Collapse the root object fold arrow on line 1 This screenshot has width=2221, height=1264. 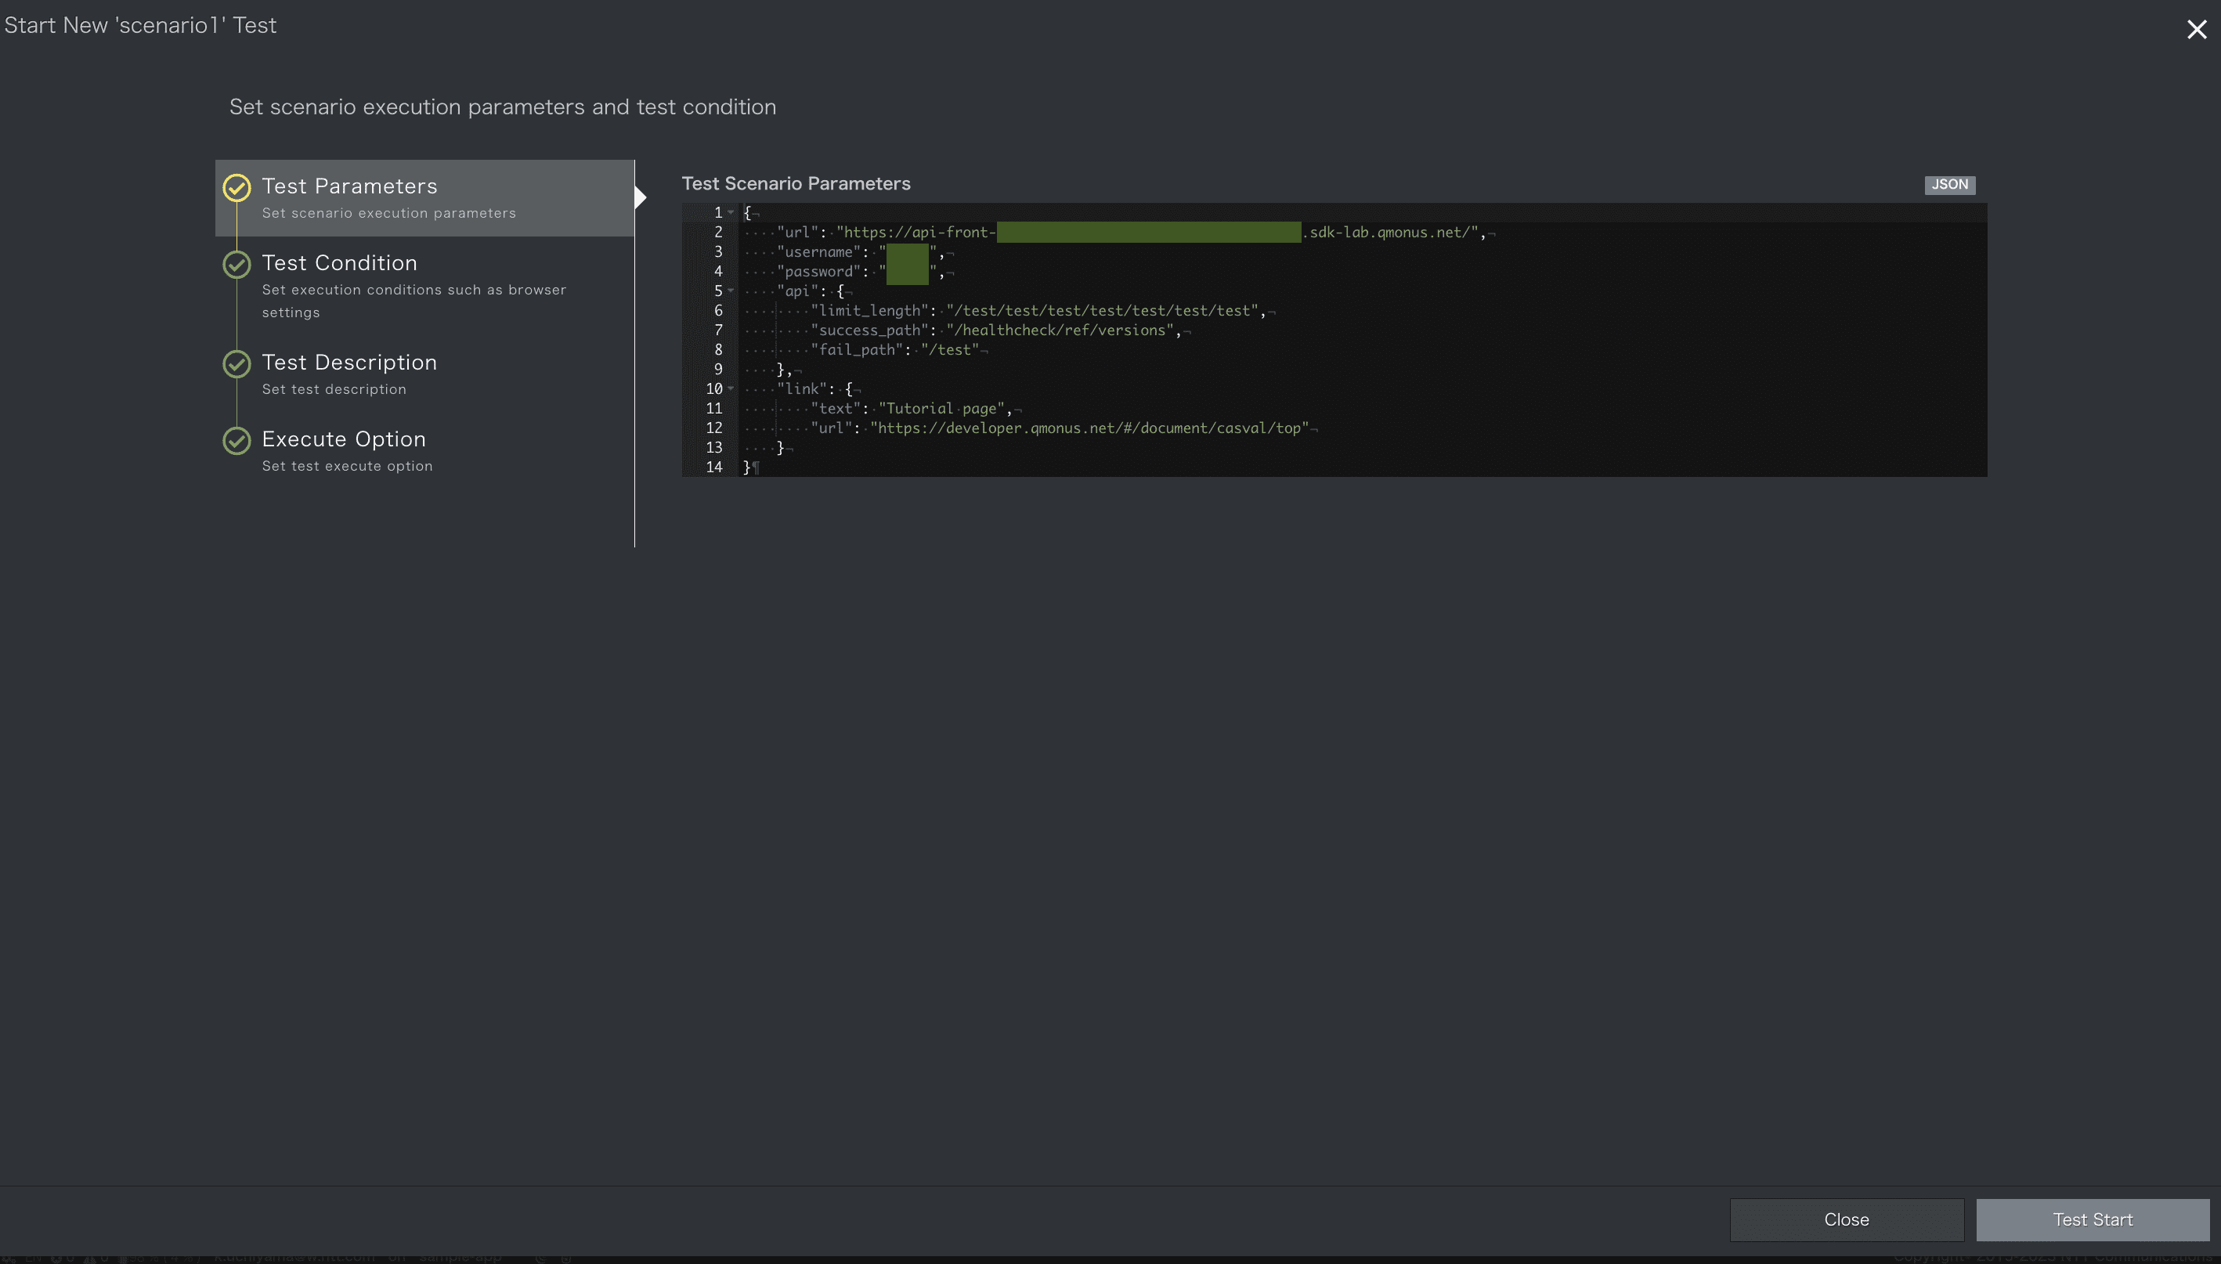(731, 213)
